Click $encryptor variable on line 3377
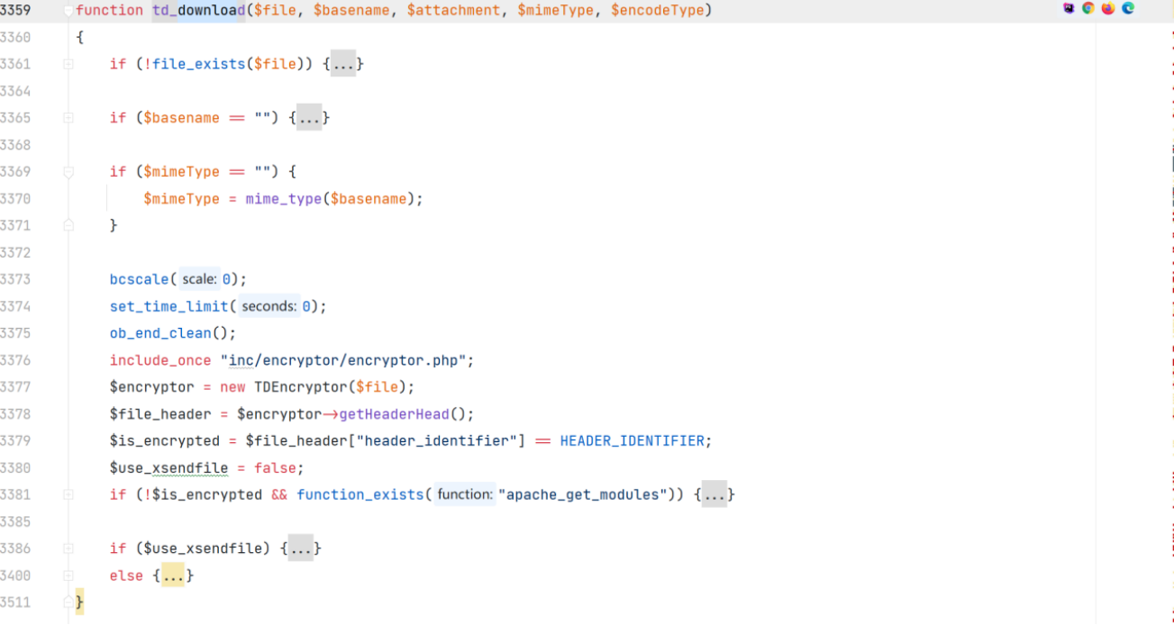 pyautogui.click(x=152, y=387)
